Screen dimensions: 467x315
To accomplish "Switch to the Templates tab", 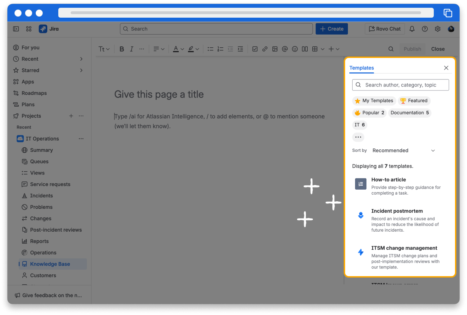I will click(361, 68).
